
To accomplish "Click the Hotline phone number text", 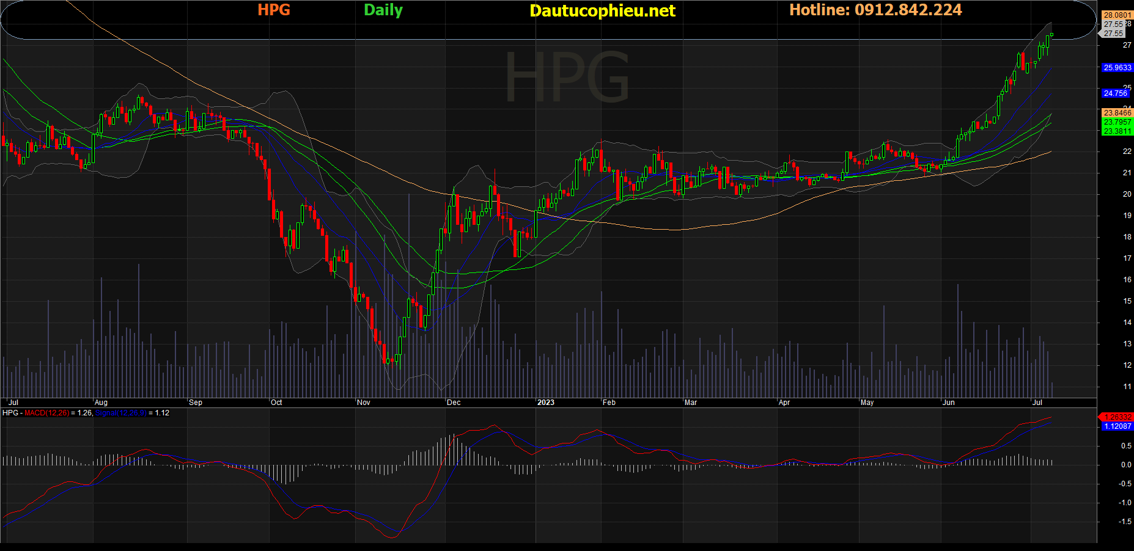I will pyautogui.click(x=875, y=10).
